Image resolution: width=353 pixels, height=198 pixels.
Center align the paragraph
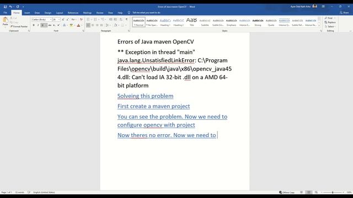93,25
